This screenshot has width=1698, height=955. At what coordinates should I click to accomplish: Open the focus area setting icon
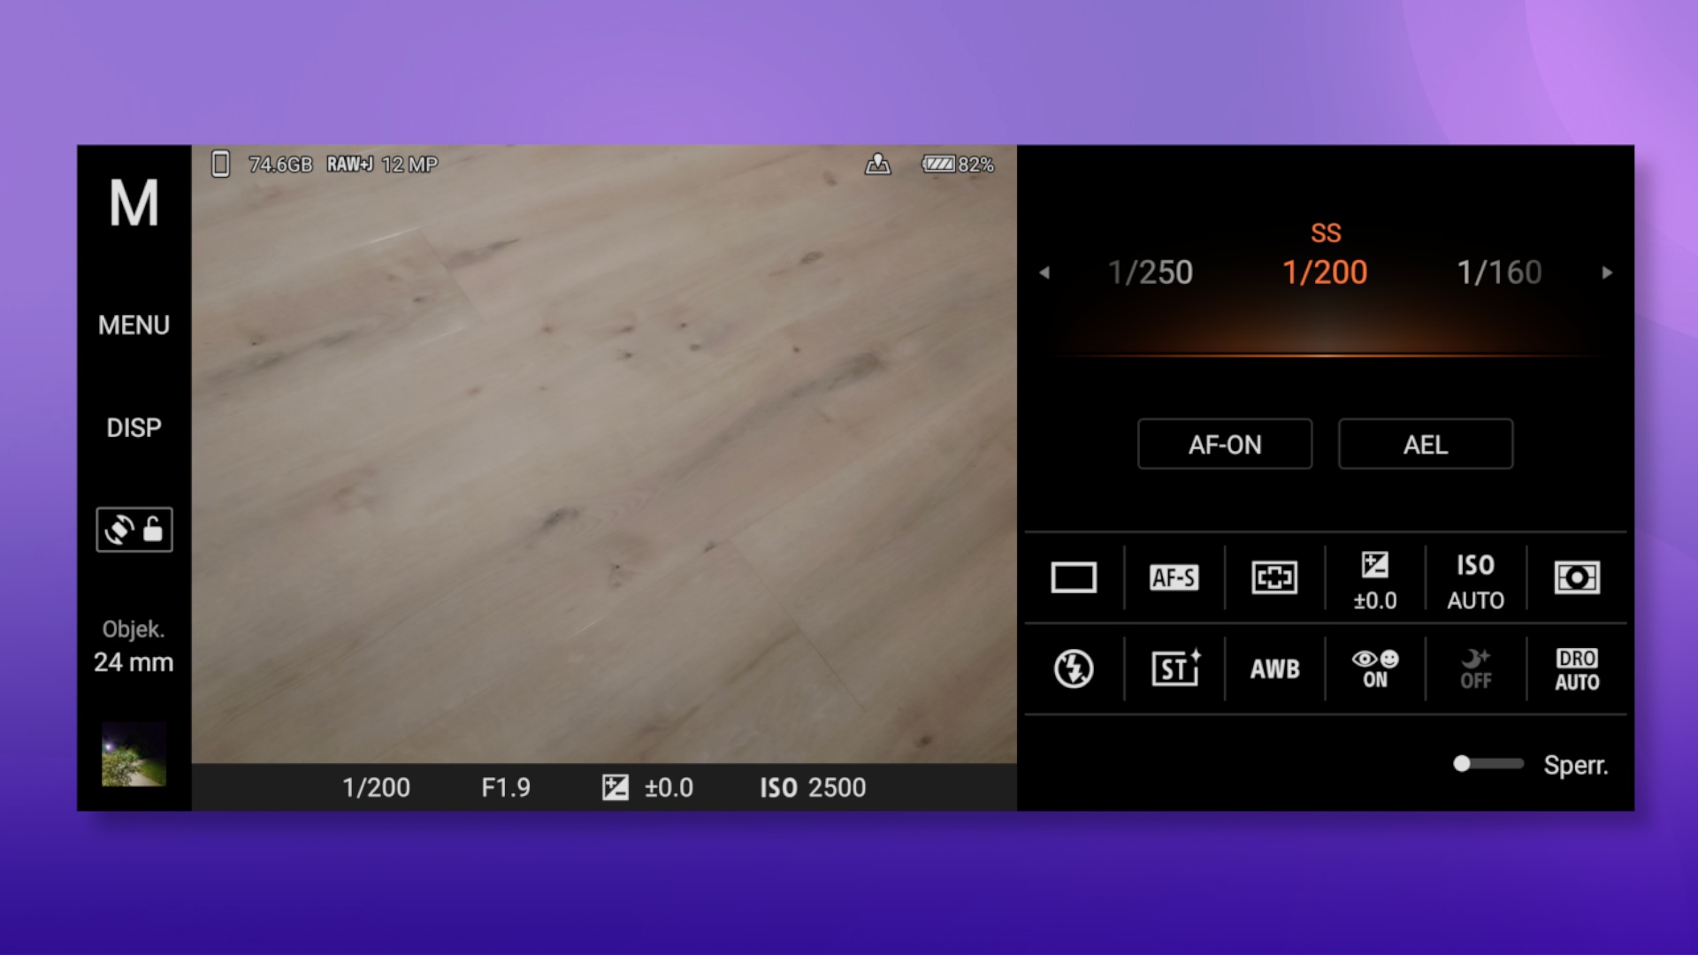coord(1274,577)
